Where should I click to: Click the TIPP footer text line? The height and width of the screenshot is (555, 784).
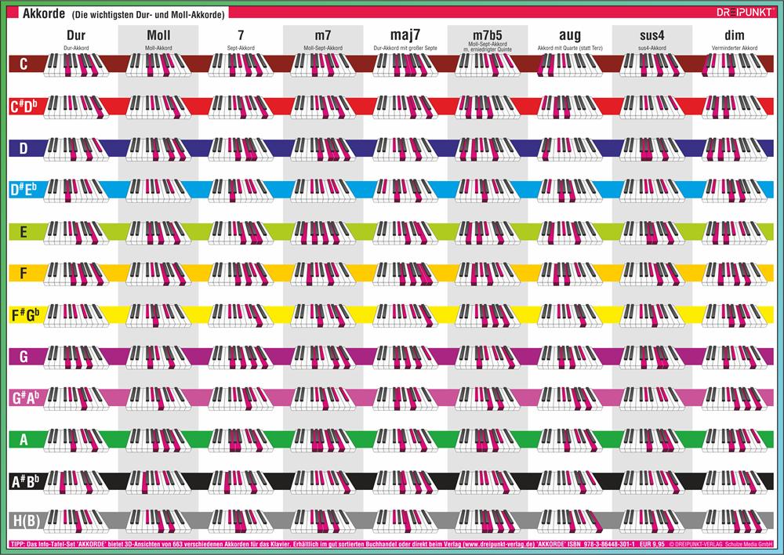click(314, 542)
